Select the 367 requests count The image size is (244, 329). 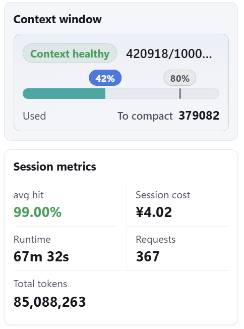tap(148, 256)
